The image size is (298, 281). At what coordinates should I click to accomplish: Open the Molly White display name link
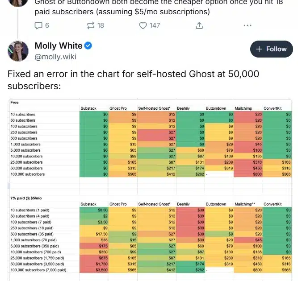tap(59, 46)
